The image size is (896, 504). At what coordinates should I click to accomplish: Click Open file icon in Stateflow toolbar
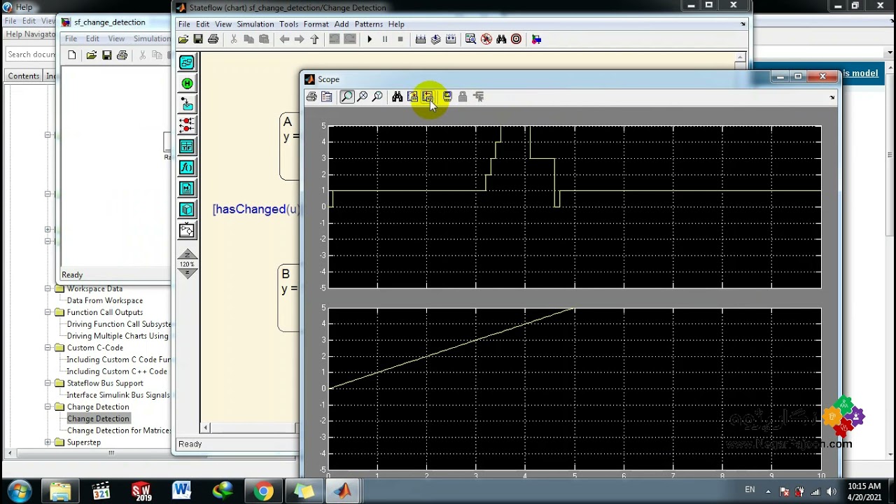[183, 39]
